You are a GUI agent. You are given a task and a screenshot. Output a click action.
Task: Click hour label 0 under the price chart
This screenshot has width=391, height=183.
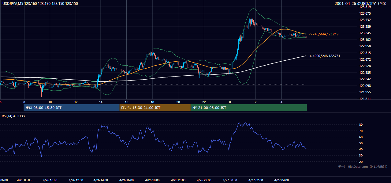point(229,102)
